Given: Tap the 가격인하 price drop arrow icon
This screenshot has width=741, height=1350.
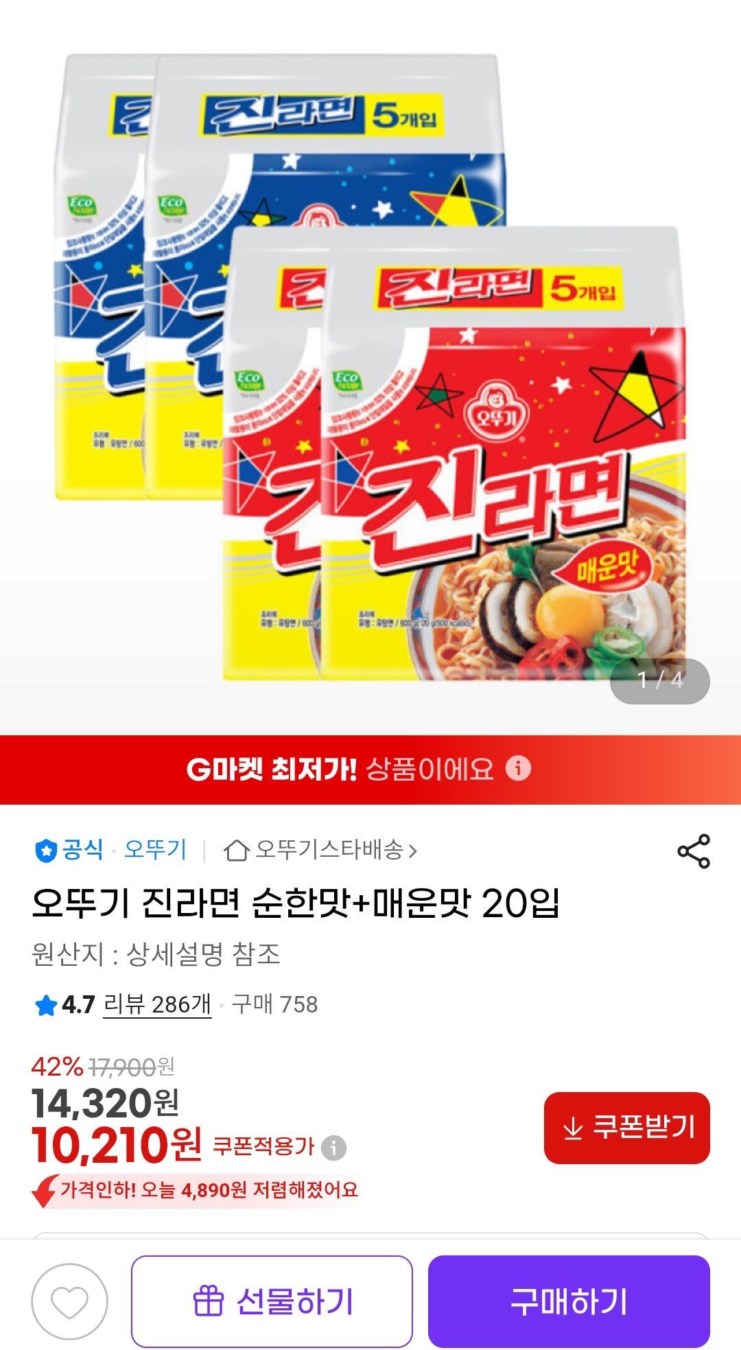Looking at the screenshot, I should [x=44, y=1190].
